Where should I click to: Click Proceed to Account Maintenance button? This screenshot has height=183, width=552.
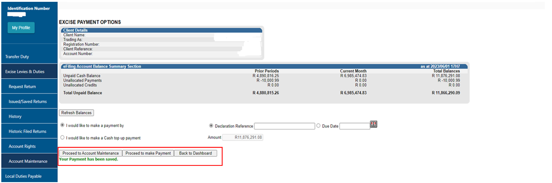point(90,153)
